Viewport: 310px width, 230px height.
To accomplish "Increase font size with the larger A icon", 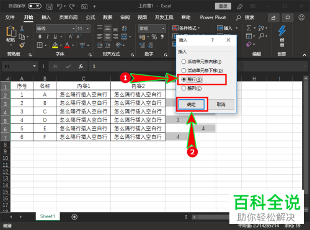I will pyautogui.click(x=71, y=37).
